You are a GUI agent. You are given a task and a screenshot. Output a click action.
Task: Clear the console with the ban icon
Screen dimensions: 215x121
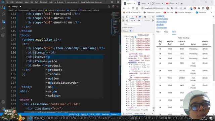[127, 21]
